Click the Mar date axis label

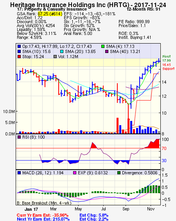click(x=53, y=209)
